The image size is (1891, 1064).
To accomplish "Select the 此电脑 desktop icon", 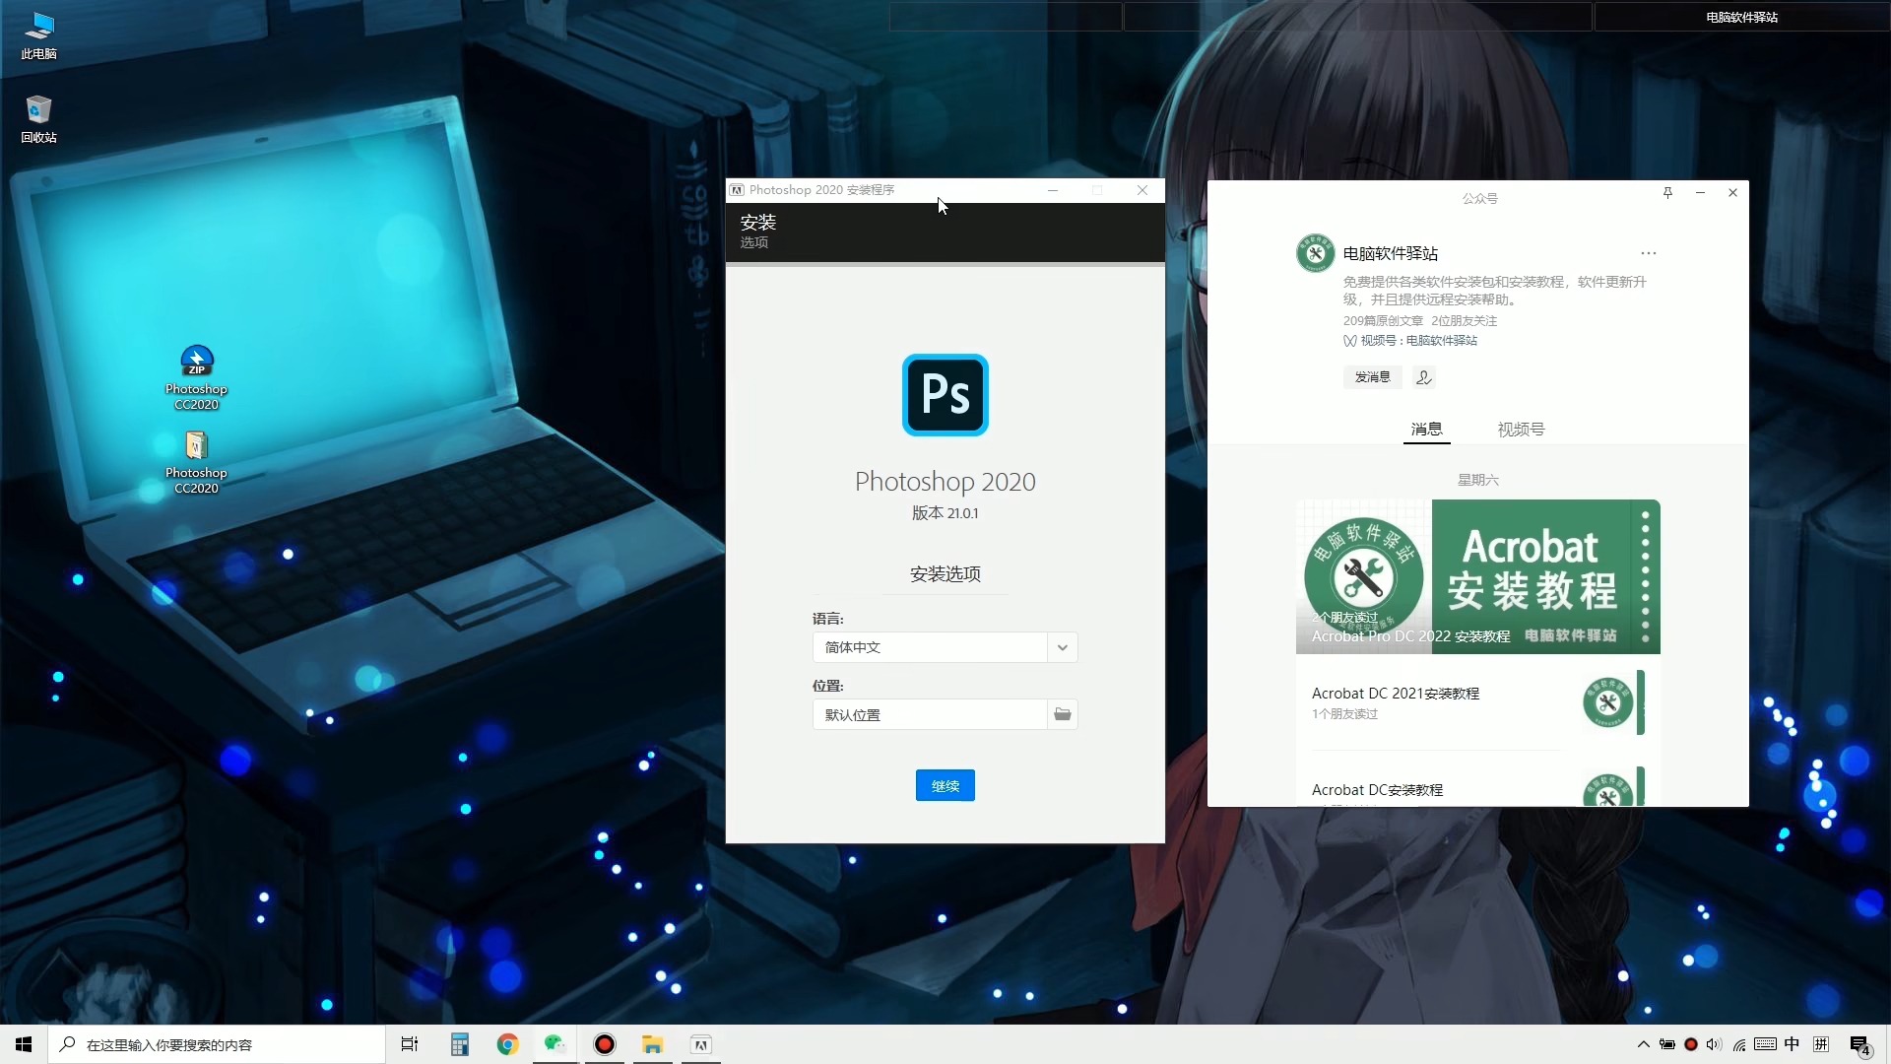I will point(38,35).
